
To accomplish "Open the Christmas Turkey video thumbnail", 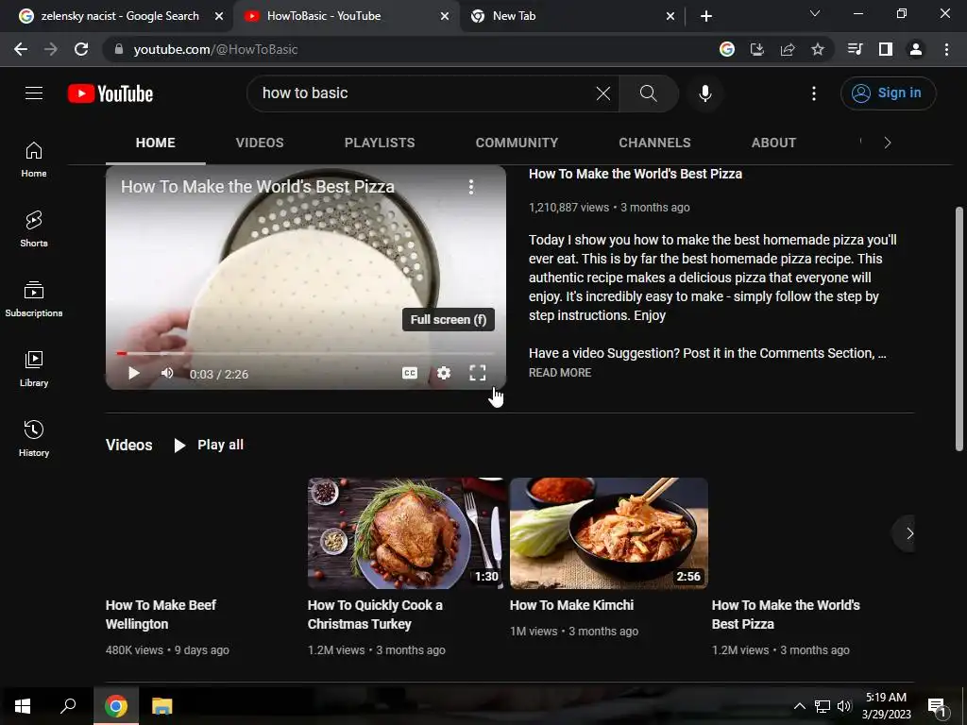I will tap(405, 533).
